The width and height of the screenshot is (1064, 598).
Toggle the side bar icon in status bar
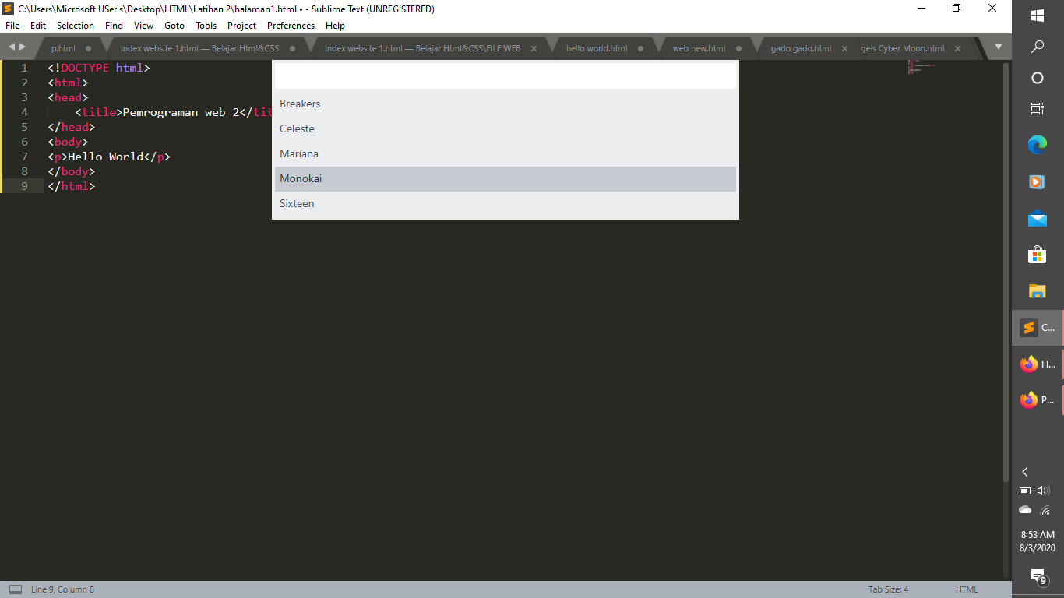tap(15, 589)
